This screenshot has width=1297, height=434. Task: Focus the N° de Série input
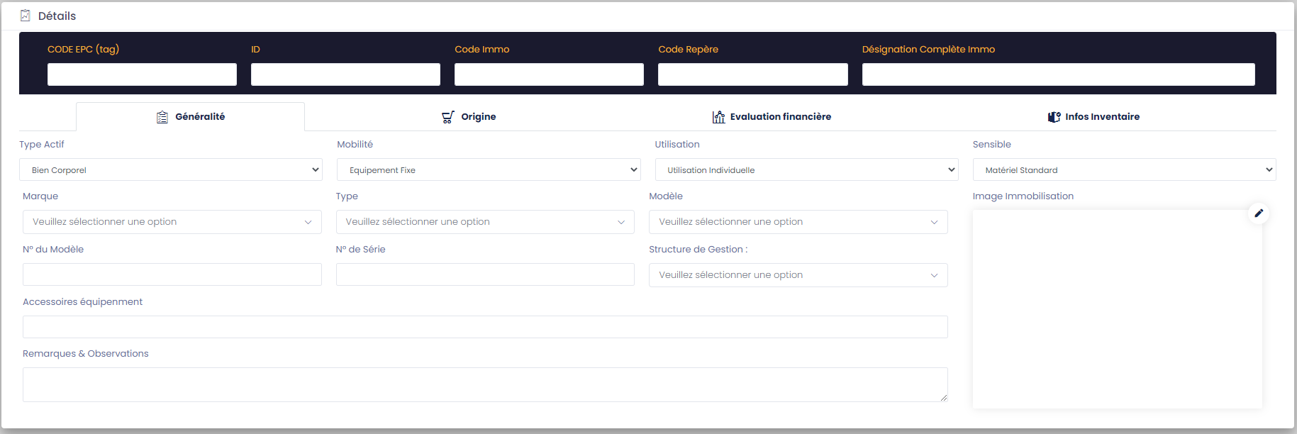(x=485, y=274)
